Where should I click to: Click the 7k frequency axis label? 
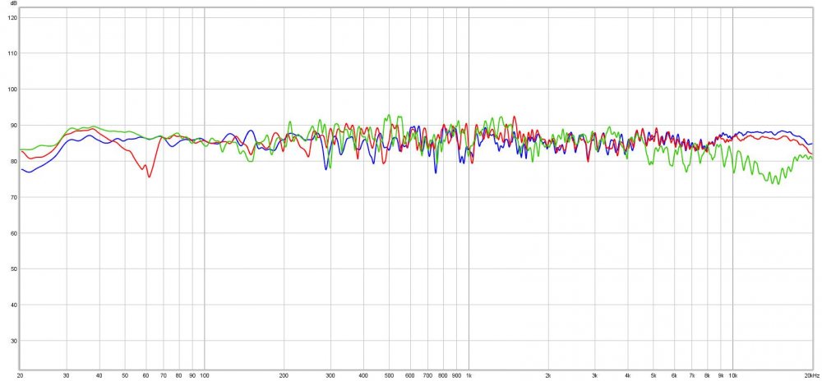point(692,376)
